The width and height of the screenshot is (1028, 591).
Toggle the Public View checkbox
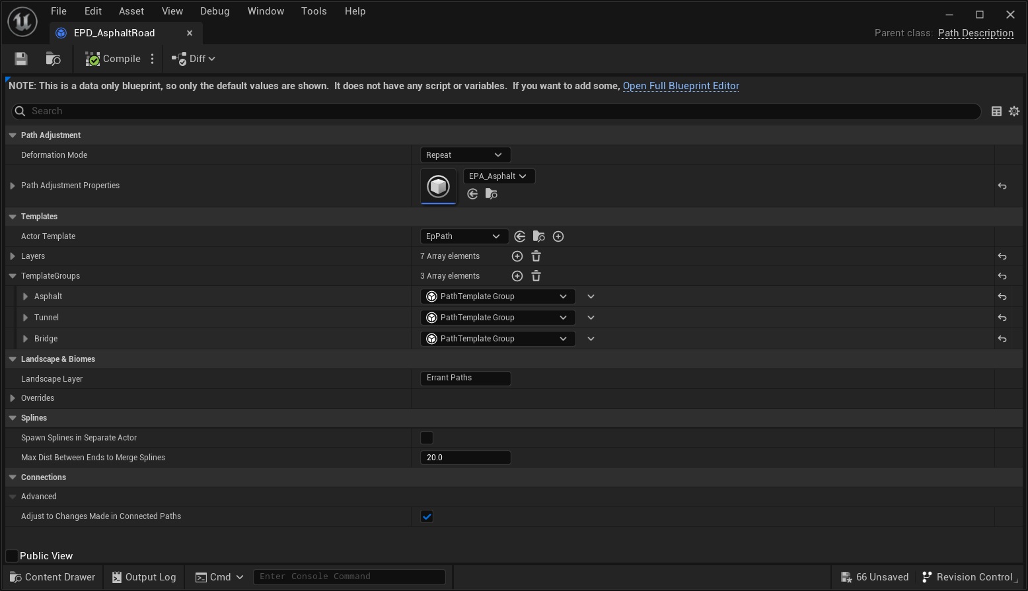(12, 556)
